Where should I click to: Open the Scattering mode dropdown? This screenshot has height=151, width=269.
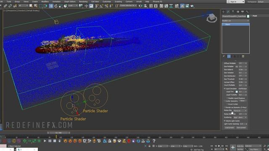click(240, 117)
